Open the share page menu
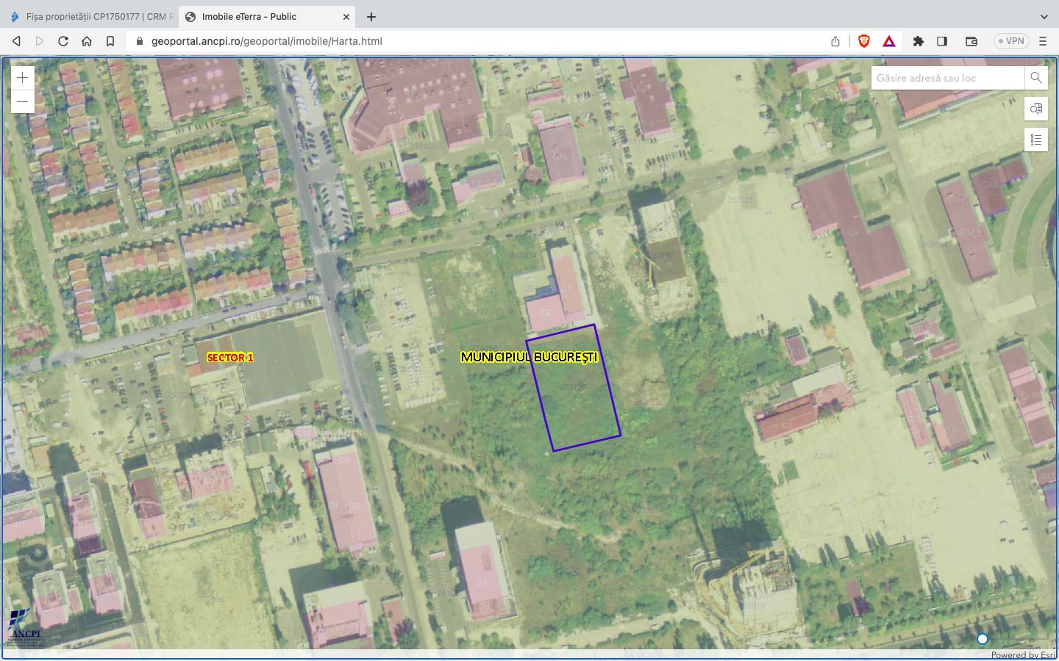 835,41
